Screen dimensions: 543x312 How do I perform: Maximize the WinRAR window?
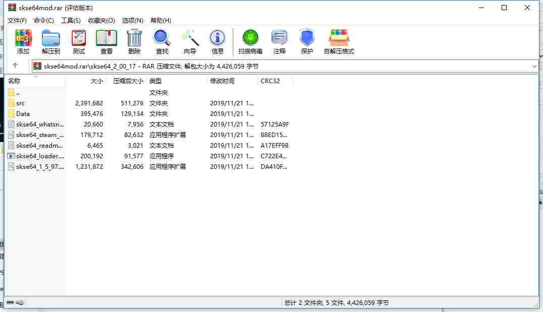point(504,8)
